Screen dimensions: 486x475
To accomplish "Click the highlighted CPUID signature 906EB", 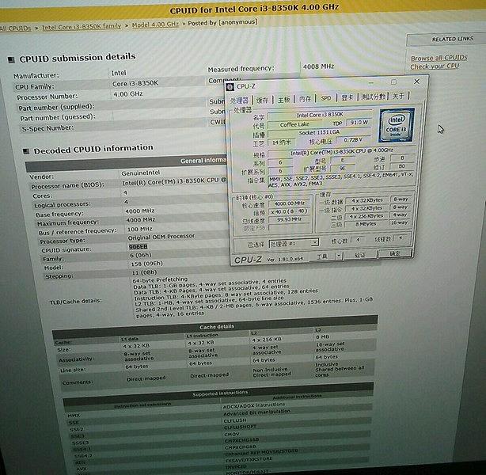I will (x=138, y=247).
